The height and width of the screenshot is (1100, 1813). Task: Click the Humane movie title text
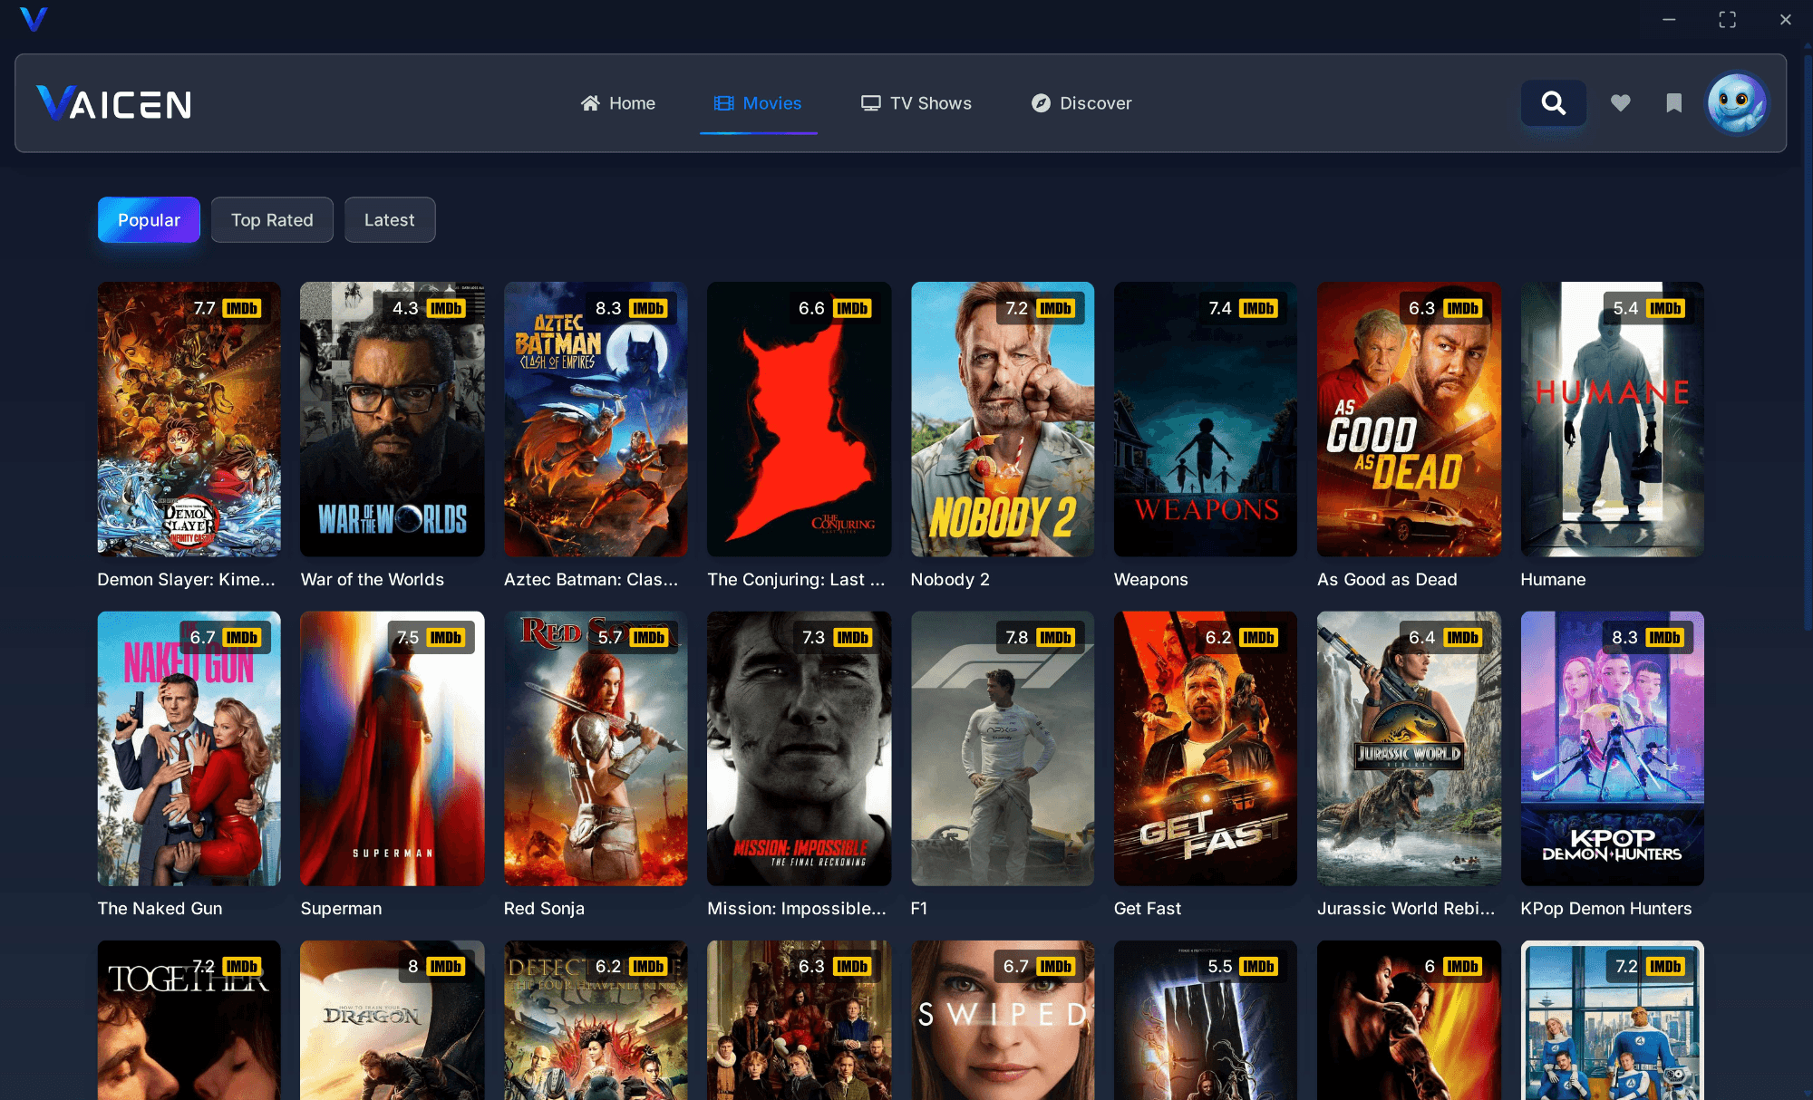1553,579
